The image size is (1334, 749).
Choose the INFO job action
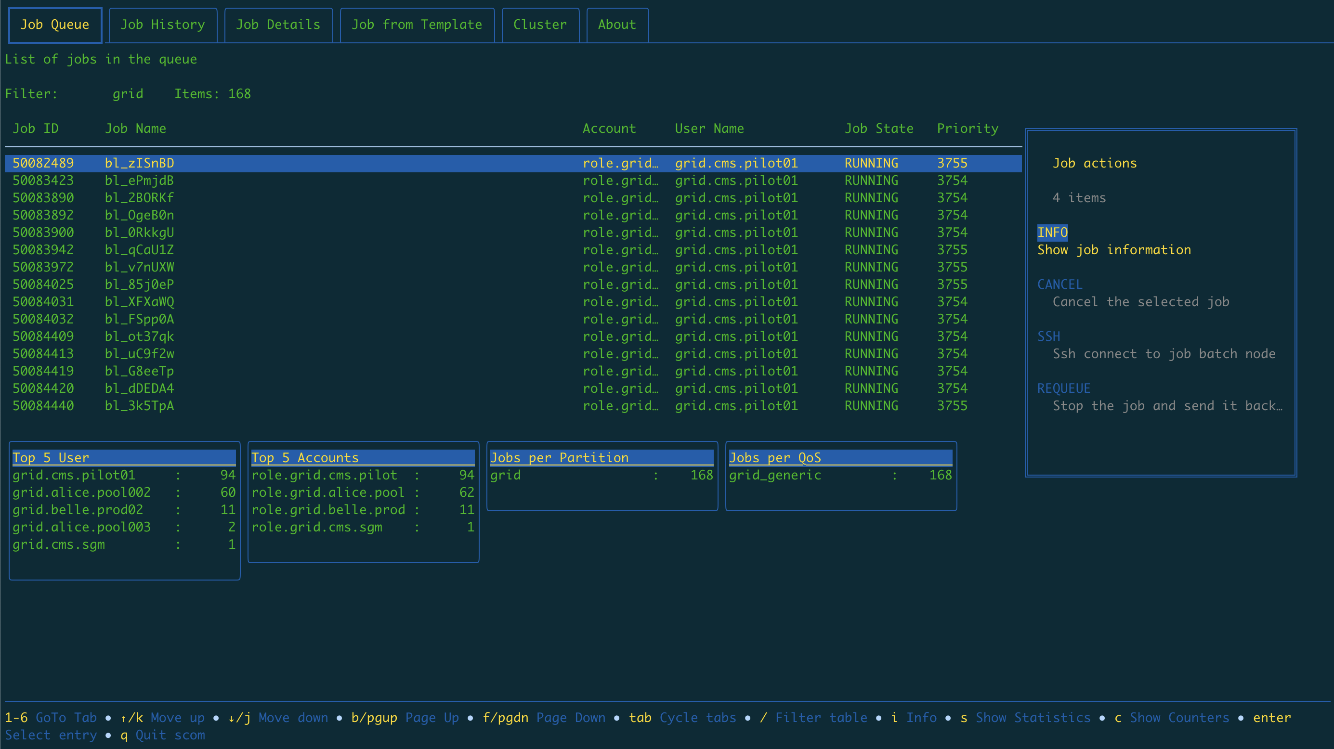click(x=1052, y=232)
